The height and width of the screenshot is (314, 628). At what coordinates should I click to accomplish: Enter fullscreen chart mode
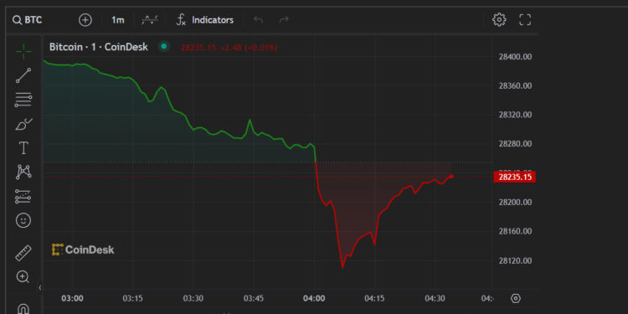tap(525, 19)
